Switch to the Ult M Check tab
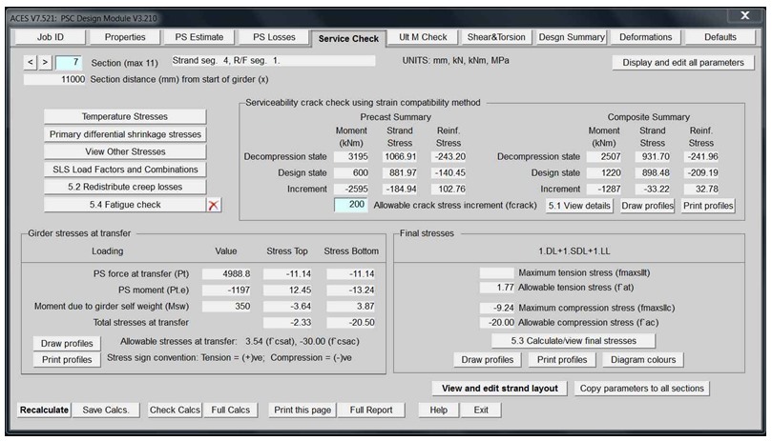Screen dimensions: 772x441 tap(421, 37)
